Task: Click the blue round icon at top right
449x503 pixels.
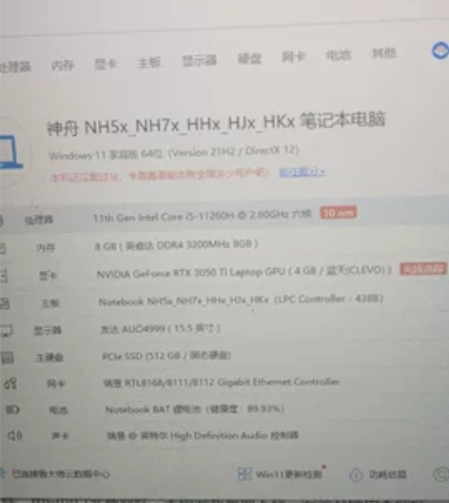Action: pos(440,50)
